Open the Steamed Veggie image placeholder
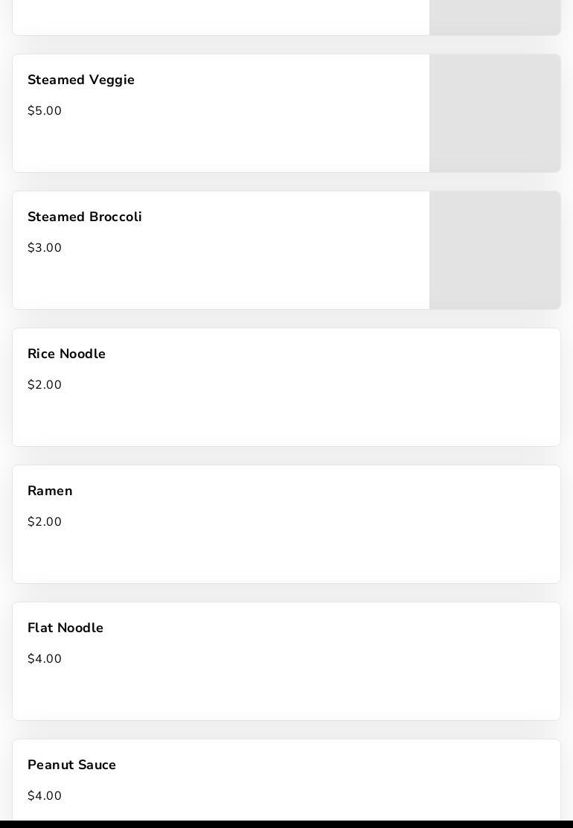The width and height of the screenshot is (573, 828). pos(495,113)
